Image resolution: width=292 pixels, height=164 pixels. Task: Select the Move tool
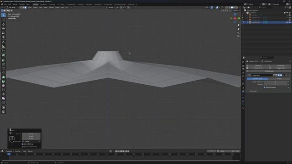coord(3,24)
